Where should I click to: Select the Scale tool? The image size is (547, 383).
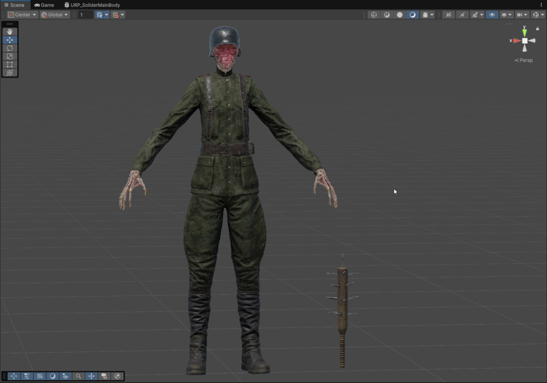[x=10, y=56]
